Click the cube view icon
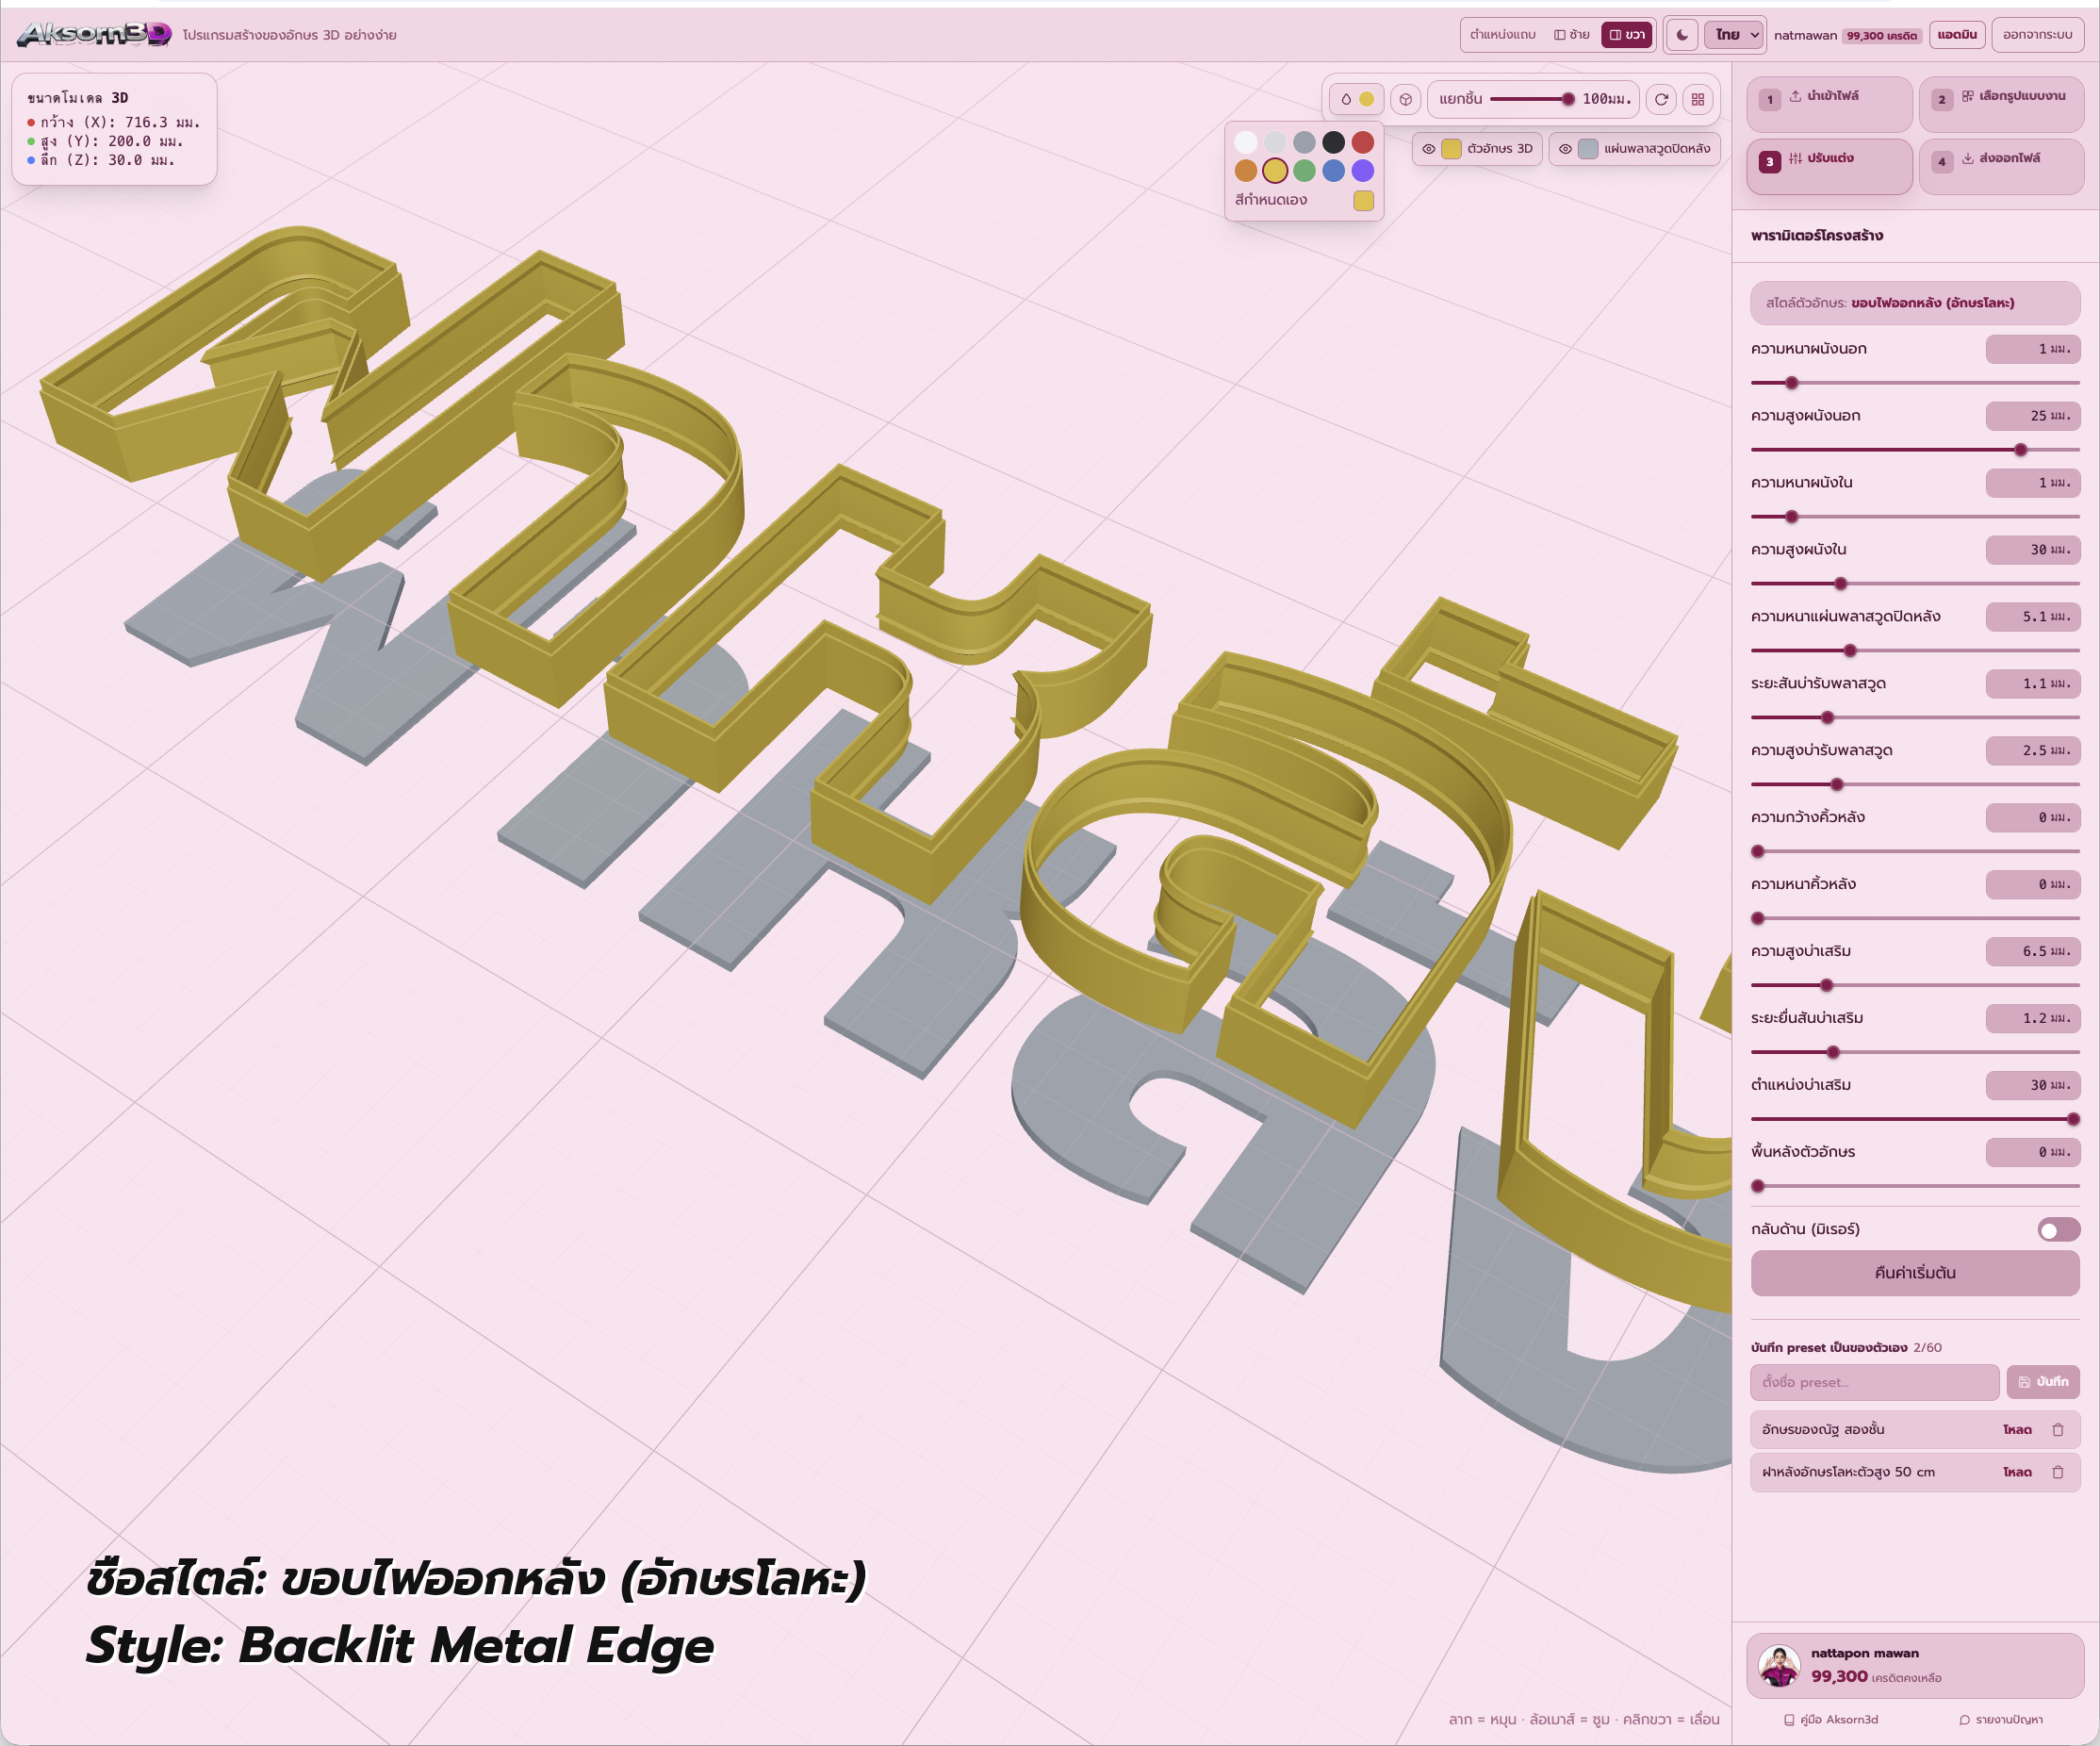The image size is (2100, 1746). [x=1405, y=99]
